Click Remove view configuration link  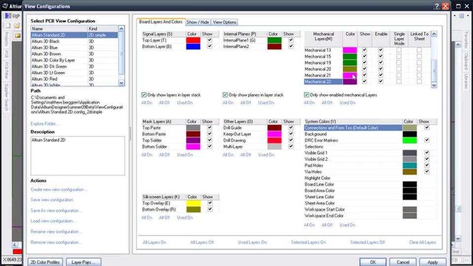(56, 242)
